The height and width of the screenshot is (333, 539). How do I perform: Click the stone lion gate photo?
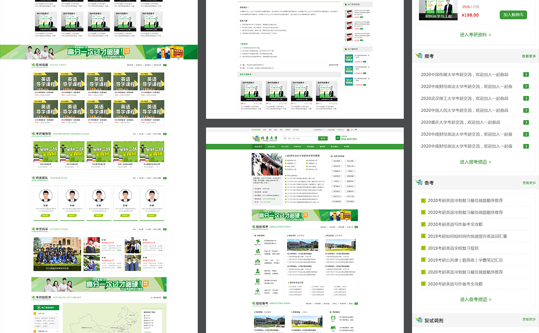click(267, 164)
